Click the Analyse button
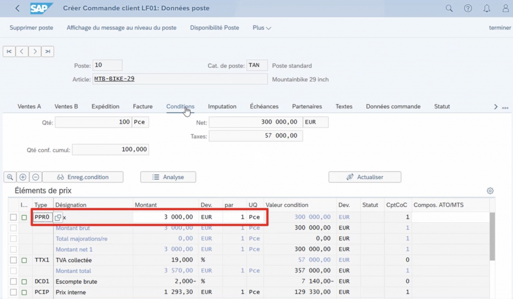Viewport: 513px width, 299px height. pyautogui.click(x=168, y=177)
